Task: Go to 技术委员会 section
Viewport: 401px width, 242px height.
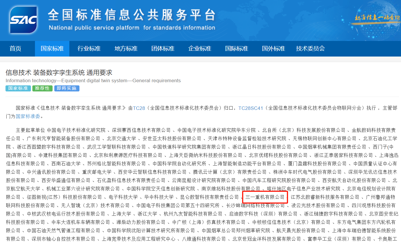Action: click(310, 48)
